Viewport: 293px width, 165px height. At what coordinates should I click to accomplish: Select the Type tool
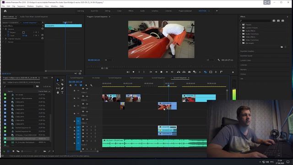point(62,93)
